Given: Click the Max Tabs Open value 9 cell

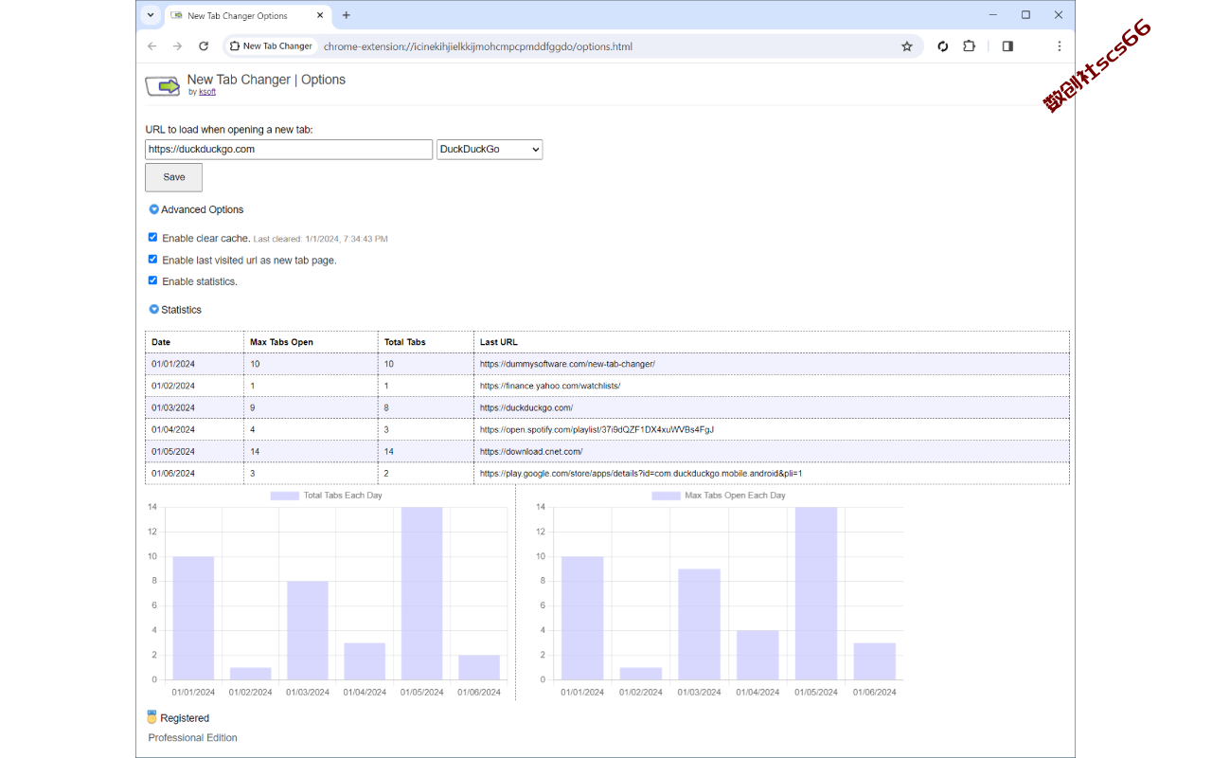Looking at the screenshot, I should [311, 407].
